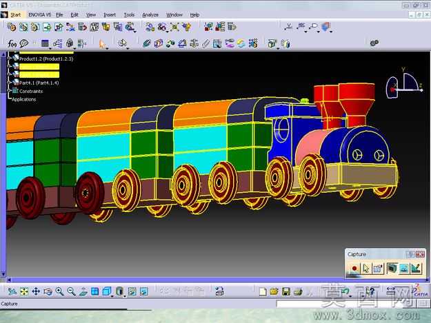The width and height of the screenshot is (431, 323).
Task: Click the shading view mode icon
Action: [x=119, y=291]
